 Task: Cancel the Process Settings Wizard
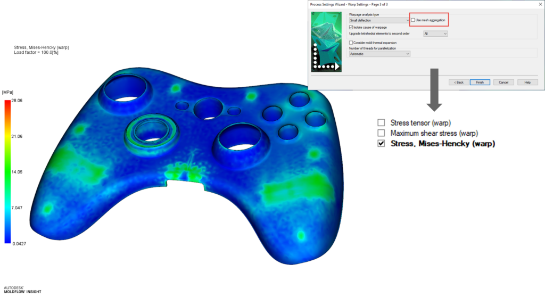click(x=503, y=82)
